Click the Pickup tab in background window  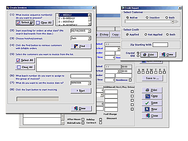point(103,35)
